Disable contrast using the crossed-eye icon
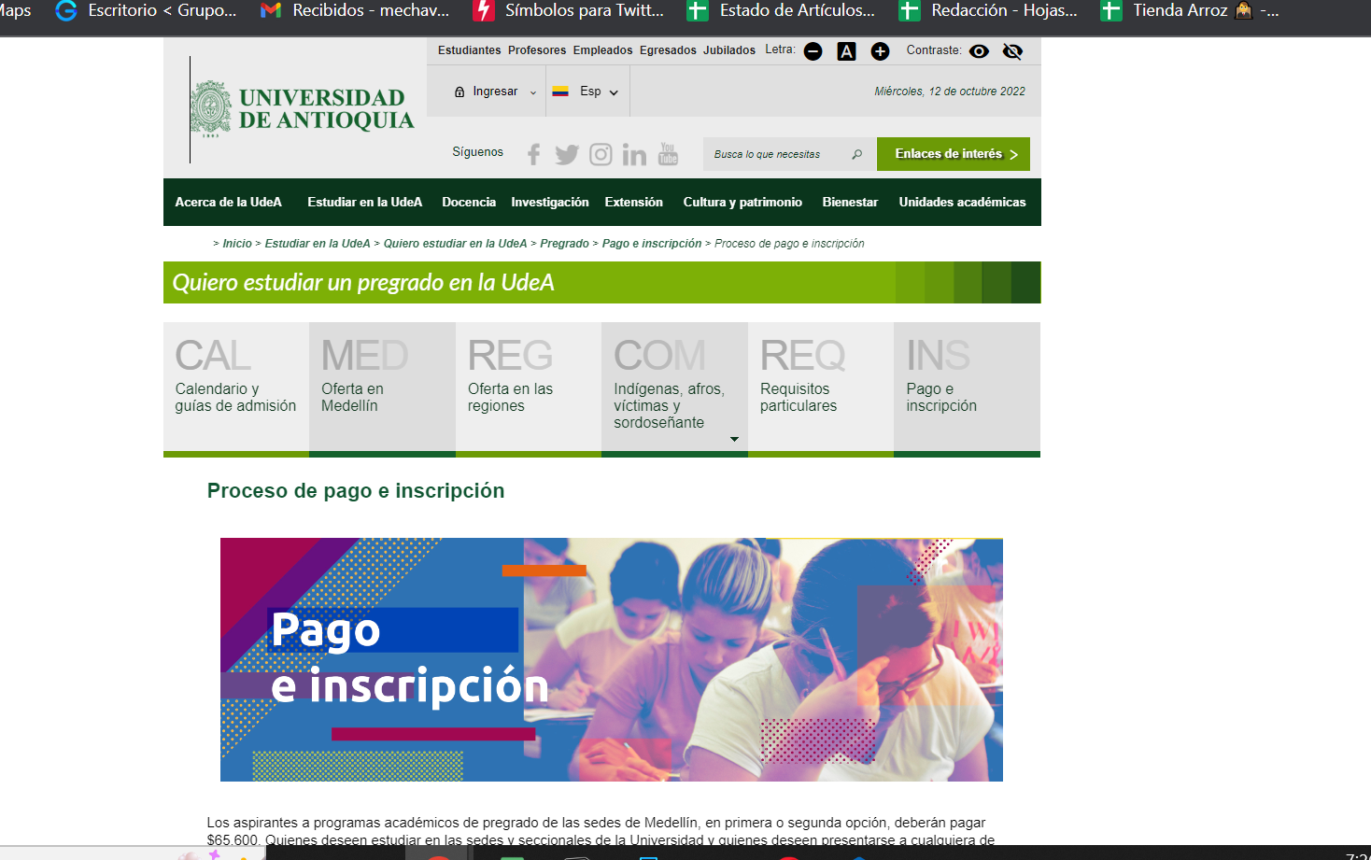Viewport: 1371px width, 860px height. click(1012, 51)
